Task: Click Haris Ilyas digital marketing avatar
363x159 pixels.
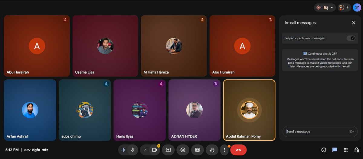Action: 139,110
